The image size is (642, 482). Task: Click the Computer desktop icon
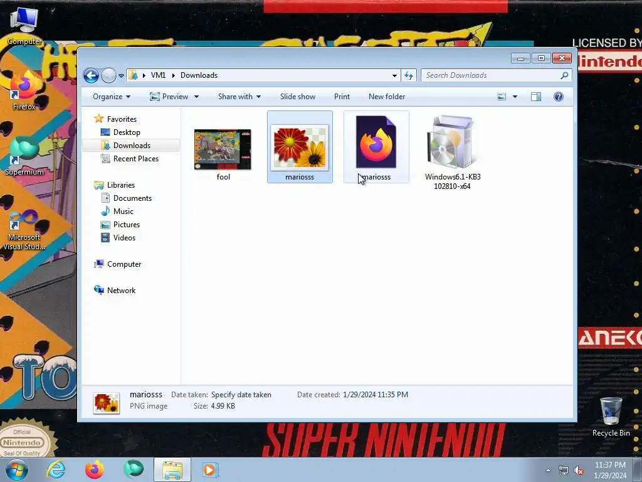(24, 26)
